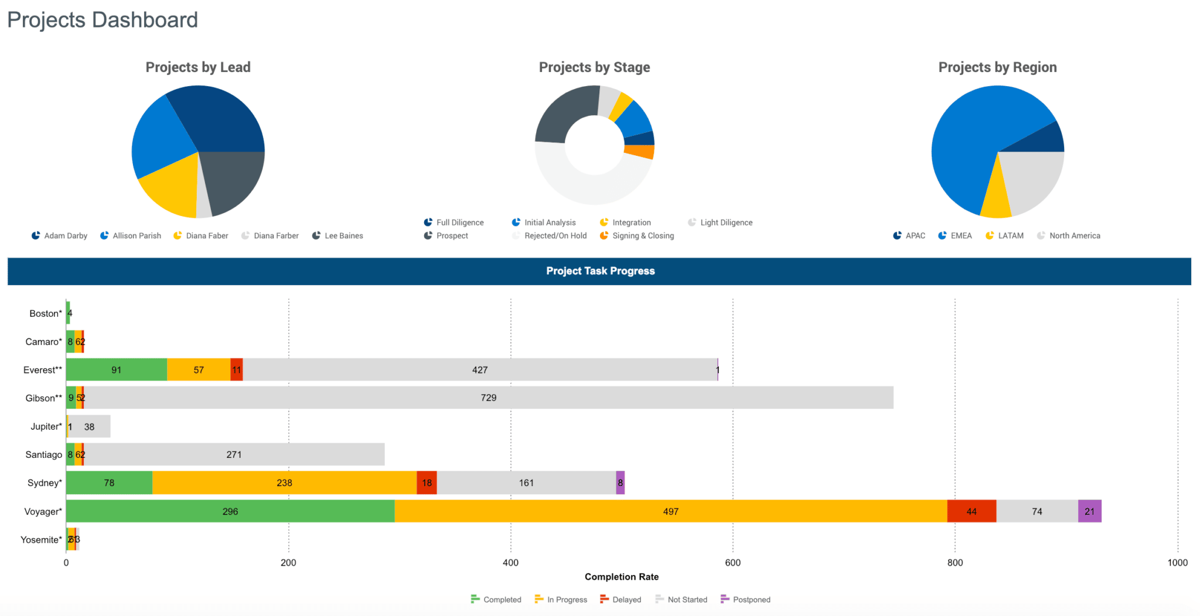Click the Completion Rate axis title
1200x616 pixels.
coord(622,577)
